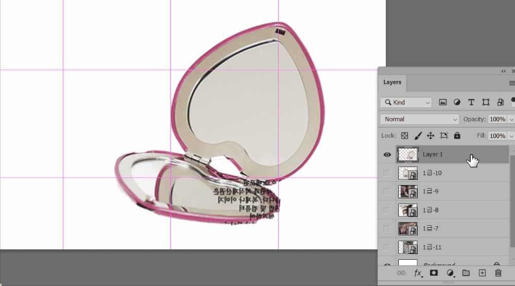The image size is (515, 286).
Task: Open Opacity slider arrow
Action: (511, 120)
